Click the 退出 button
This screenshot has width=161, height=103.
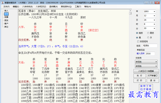(153, 81)
